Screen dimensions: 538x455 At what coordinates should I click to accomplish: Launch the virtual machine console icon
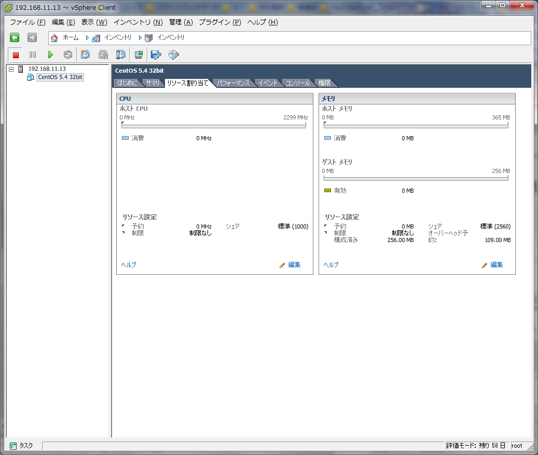coord(139,55)
